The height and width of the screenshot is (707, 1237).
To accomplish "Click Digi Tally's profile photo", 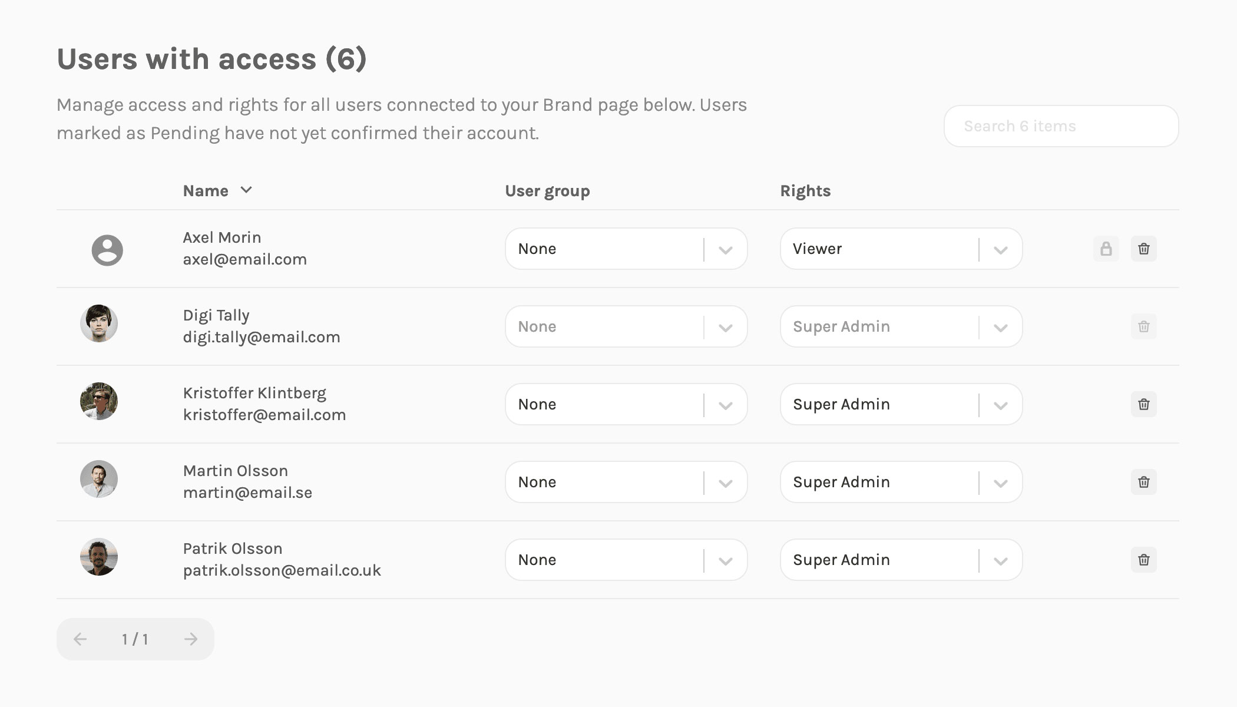I will tap(99, 323).
